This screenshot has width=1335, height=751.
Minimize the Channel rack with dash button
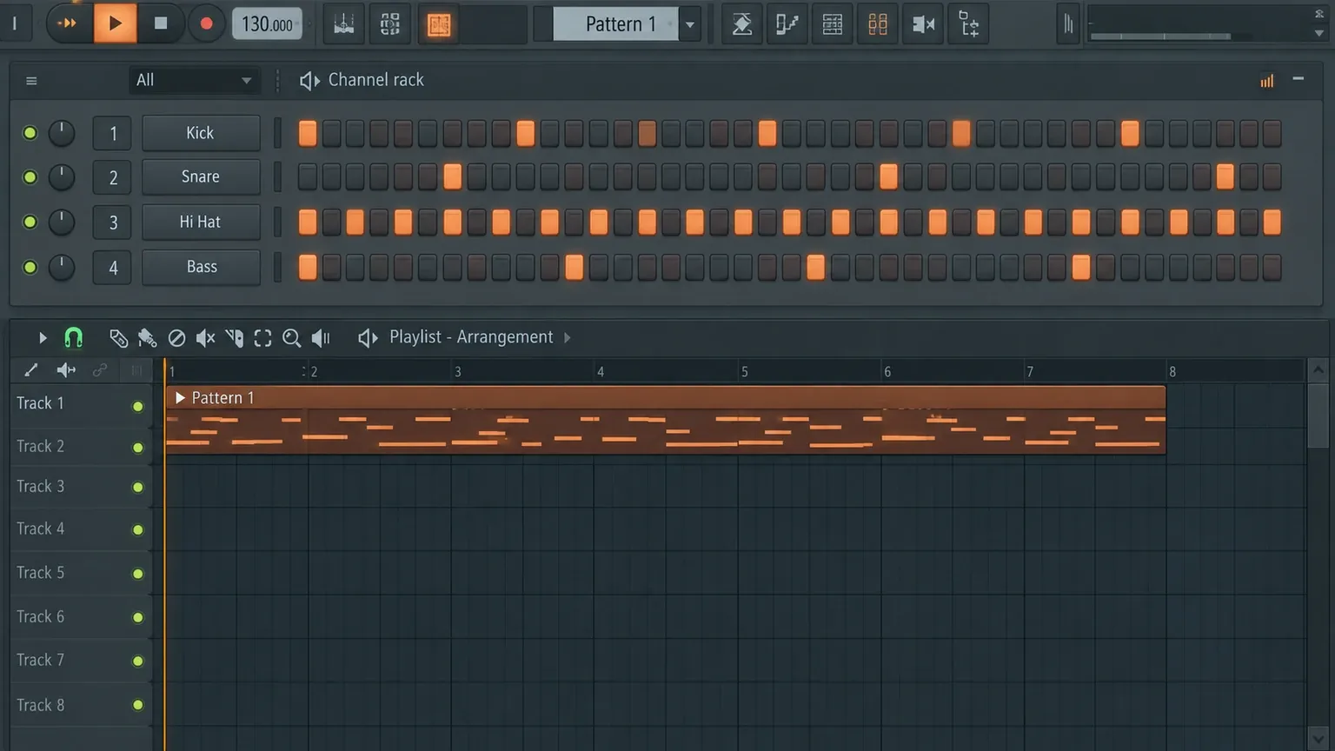pyautogui.click(x=1298, y=79)
